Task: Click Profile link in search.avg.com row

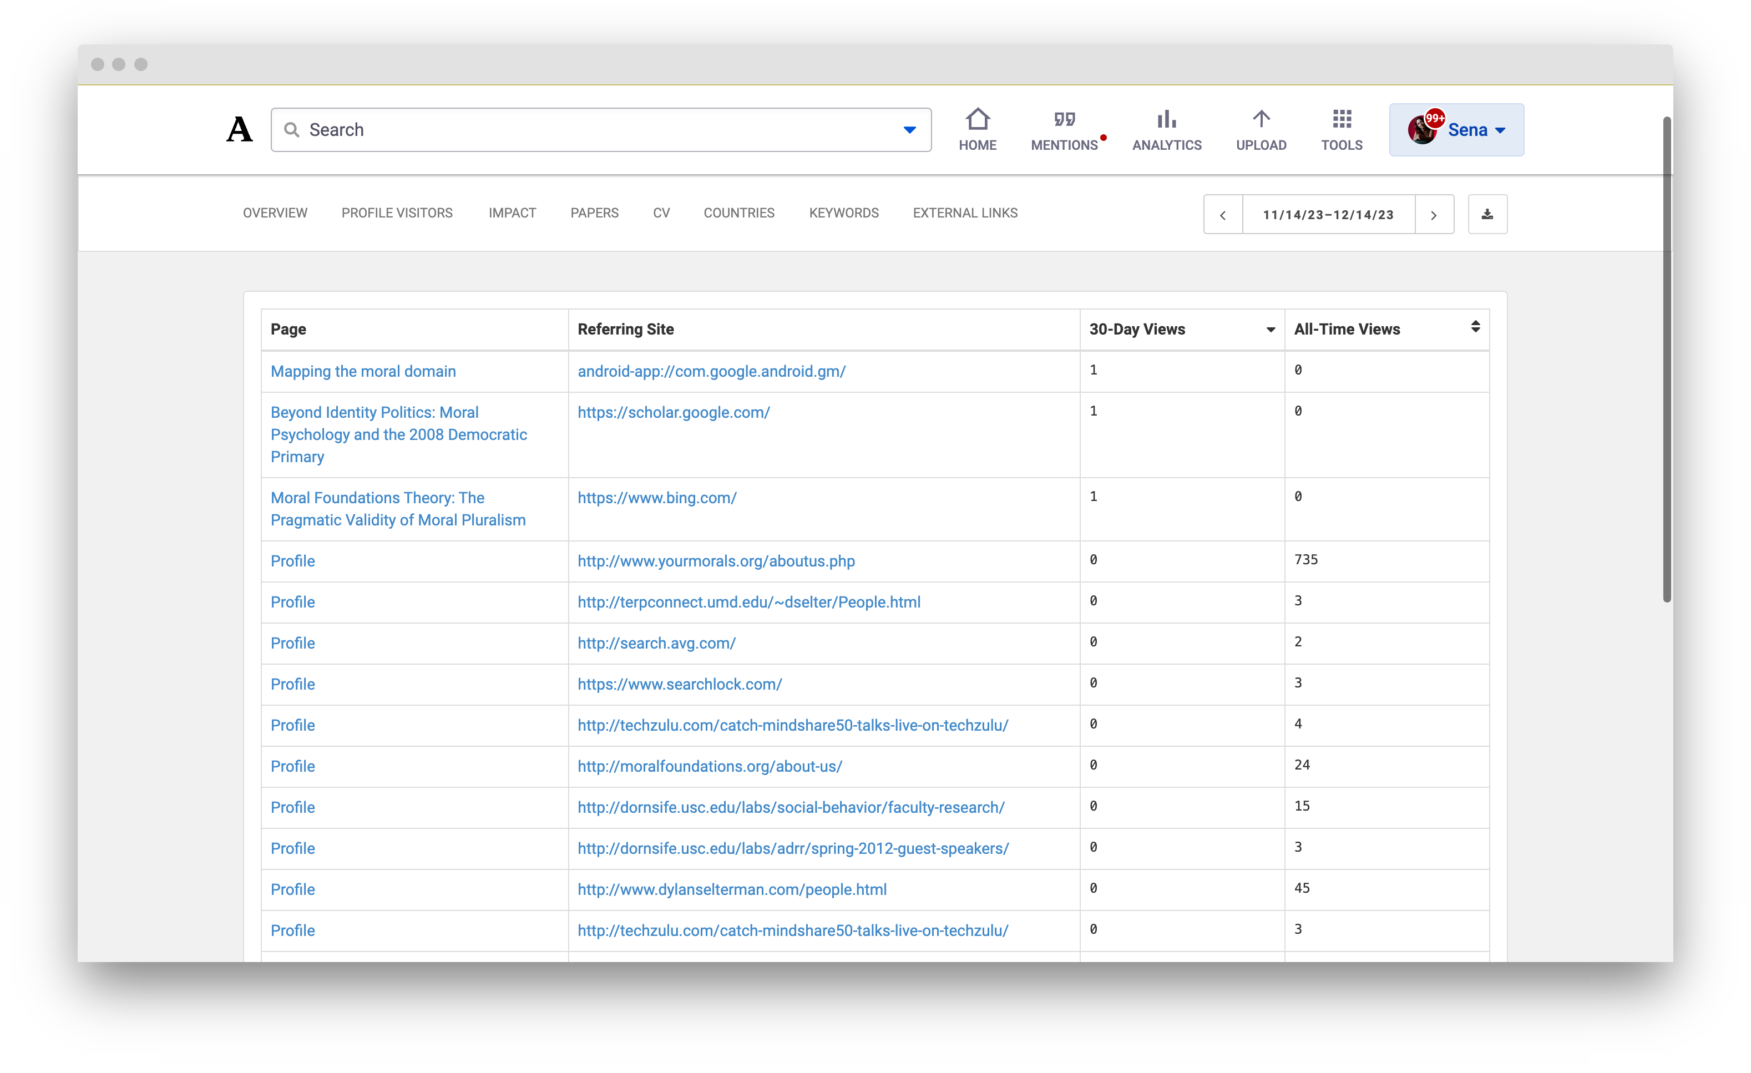Action: [292, 643]
